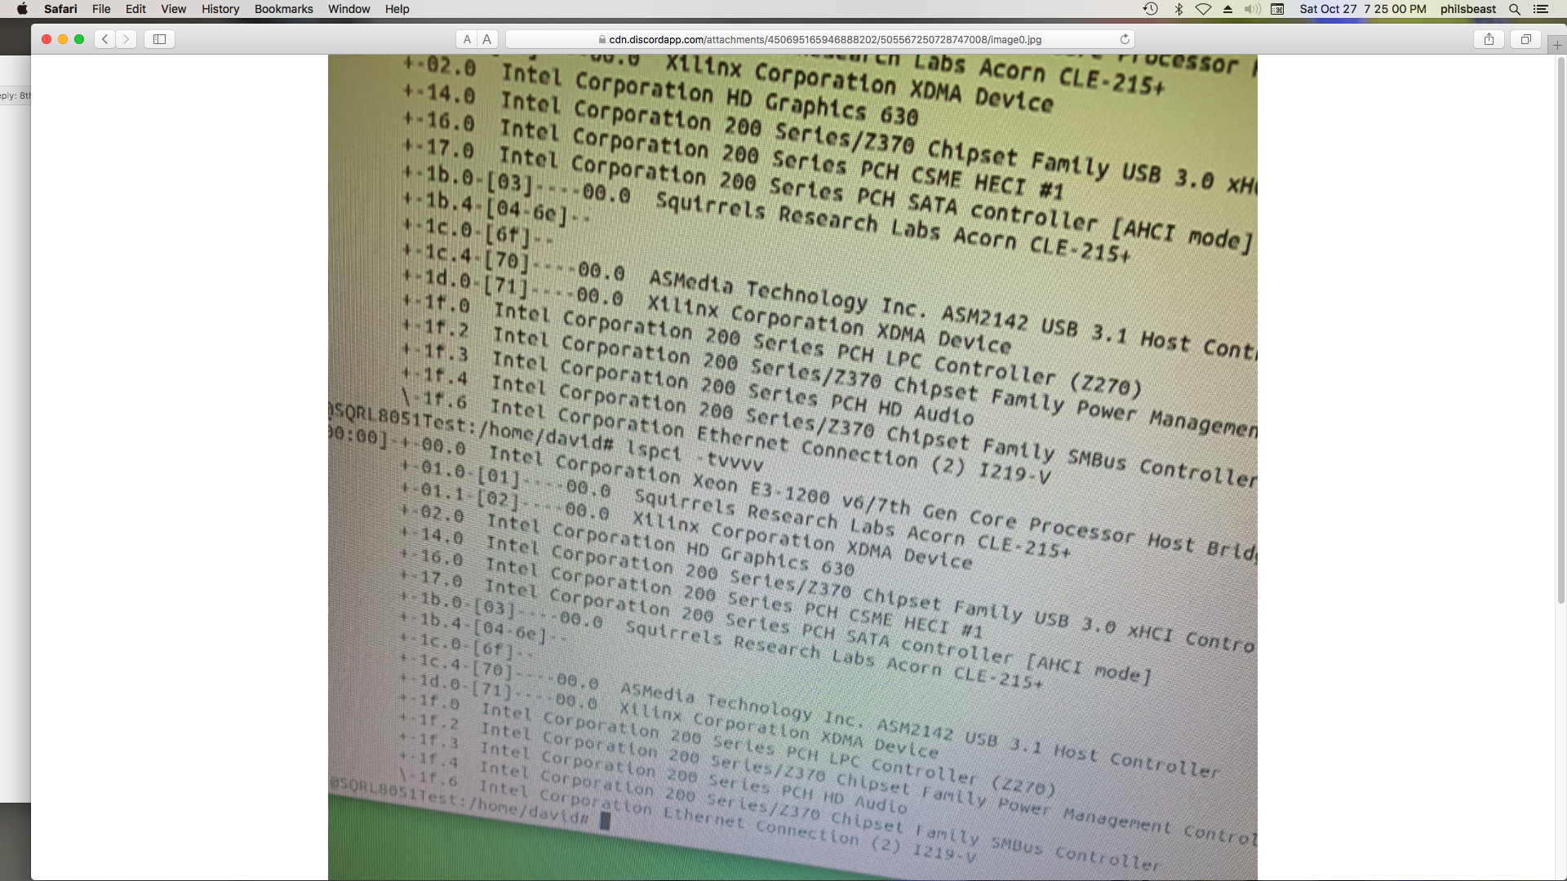
Task: Open the Window menu
Action: (348, 9)
